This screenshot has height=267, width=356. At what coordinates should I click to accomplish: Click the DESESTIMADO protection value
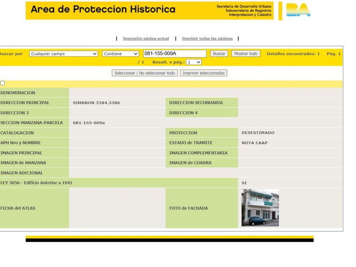258,133
